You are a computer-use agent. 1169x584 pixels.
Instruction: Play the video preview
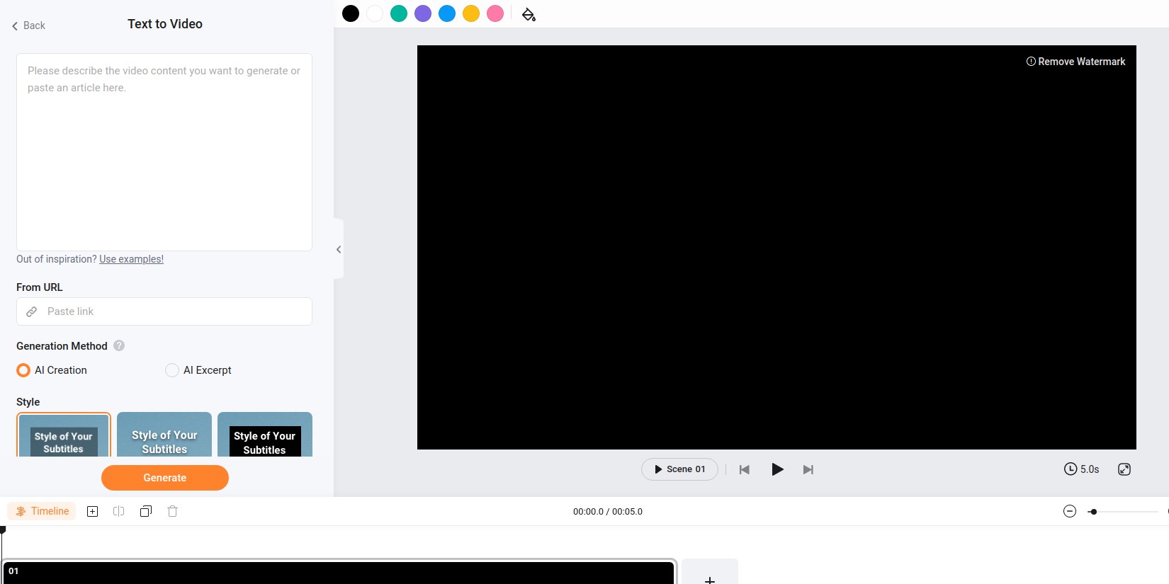(777, 469)
